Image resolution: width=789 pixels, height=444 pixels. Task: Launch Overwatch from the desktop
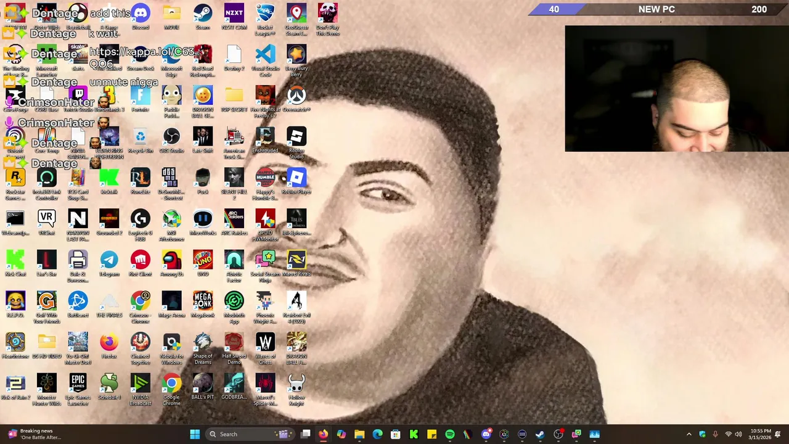coord(296,99)
